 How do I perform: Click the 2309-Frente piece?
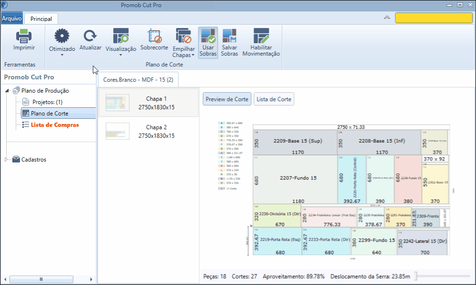coord(426,218)
